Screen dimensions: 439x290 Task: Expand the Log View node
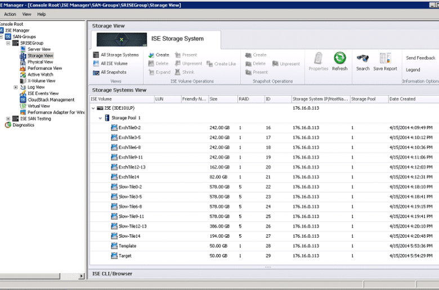coord(16,87)
